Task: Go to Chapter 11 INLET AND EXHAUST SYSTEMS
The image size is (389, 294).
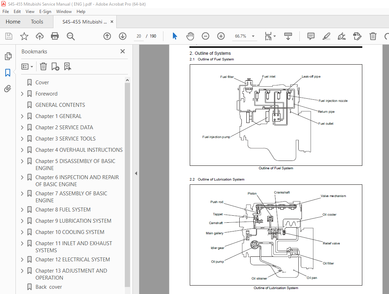Action: 73,247
